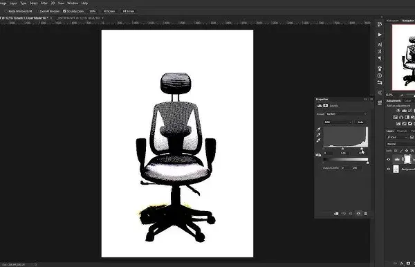
Task: Open the 3D menu
Action: pos(53,3)
